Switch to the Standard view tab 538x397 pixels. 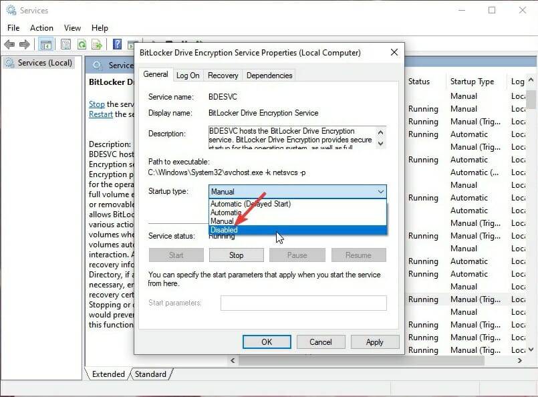[x=151, y=374]
